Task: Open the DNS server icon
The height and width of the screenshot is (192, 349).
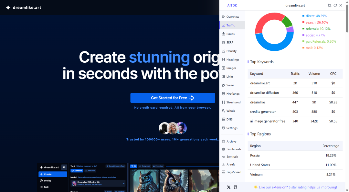Action: tap(224, 119)
